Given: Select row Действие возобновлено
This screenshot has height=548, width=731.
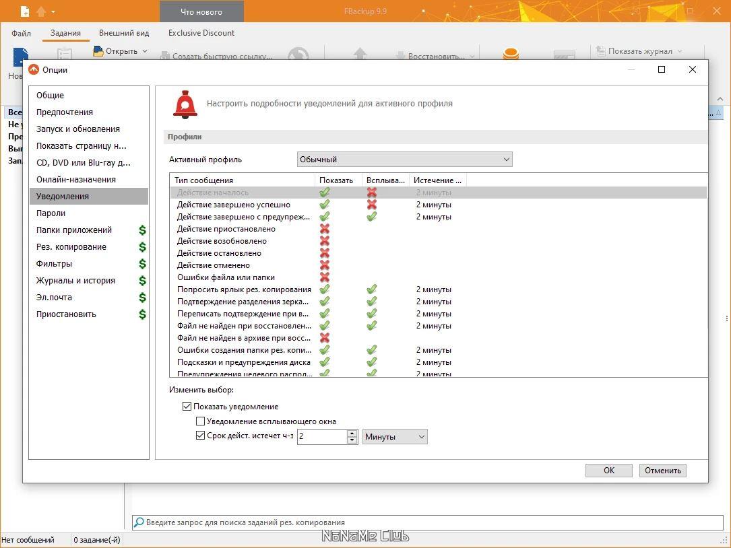Looking at the screenshot, I should pyautogui.click(x=438, y=241).
